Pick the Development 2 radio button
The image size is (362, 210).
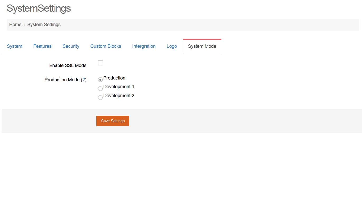(x=100, y=98)
